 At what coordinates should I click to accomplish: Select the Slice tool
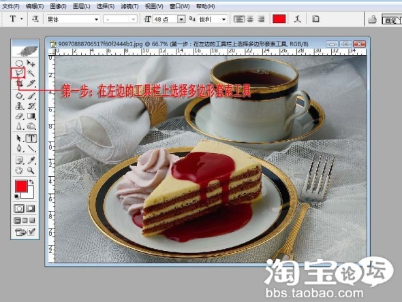[x=31, y=83]
